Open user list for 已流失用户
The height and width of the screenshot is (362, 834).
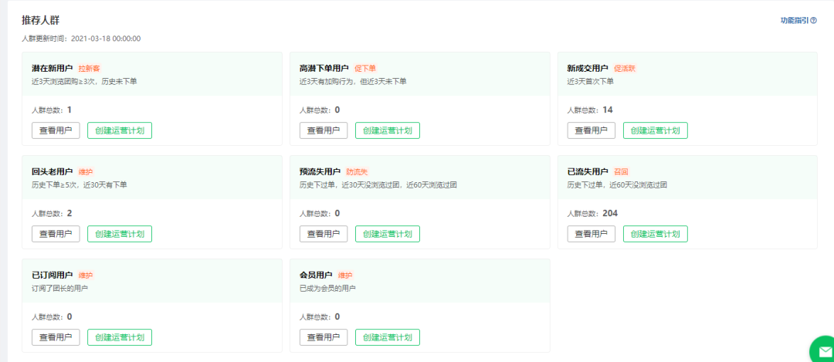coord(592,234)
